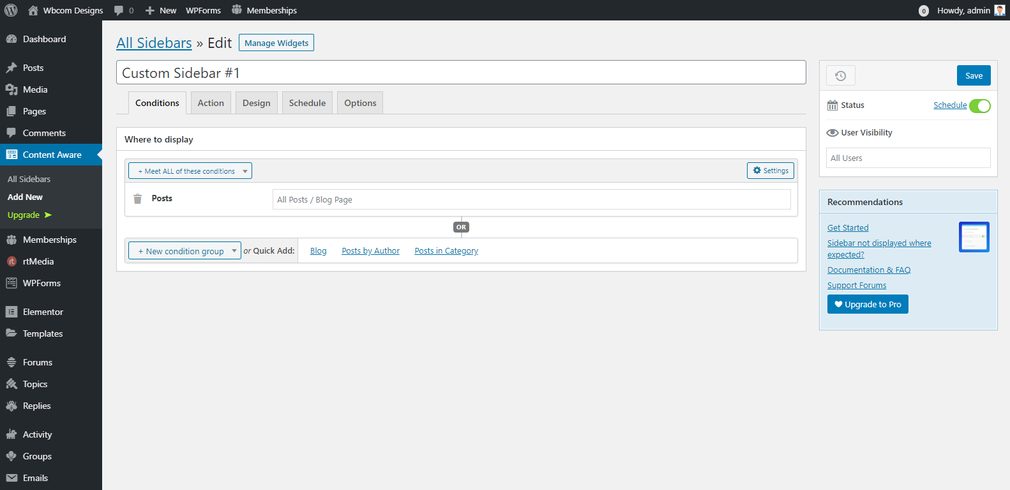
Task: Click the Templates folder icon
Action: click(11, 333)
